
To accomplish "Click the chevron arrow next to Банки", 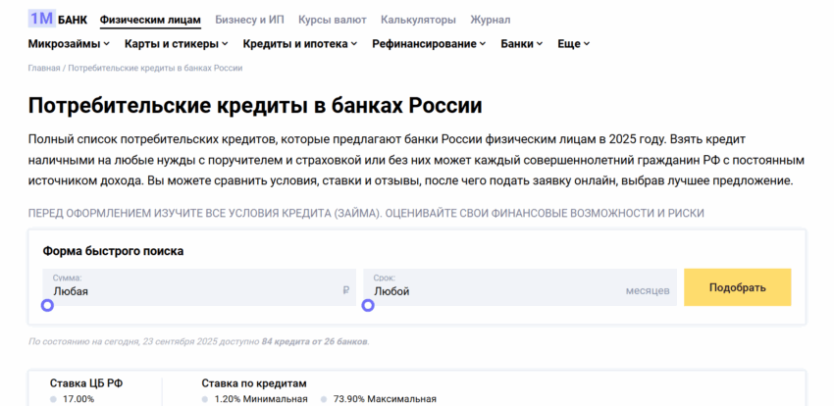I will (543, 44).
